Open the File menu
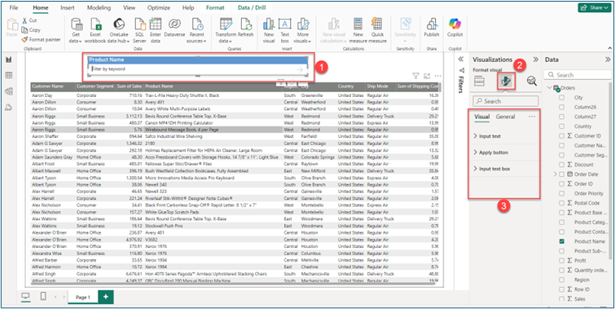The image size is (615, 309). 14,8
